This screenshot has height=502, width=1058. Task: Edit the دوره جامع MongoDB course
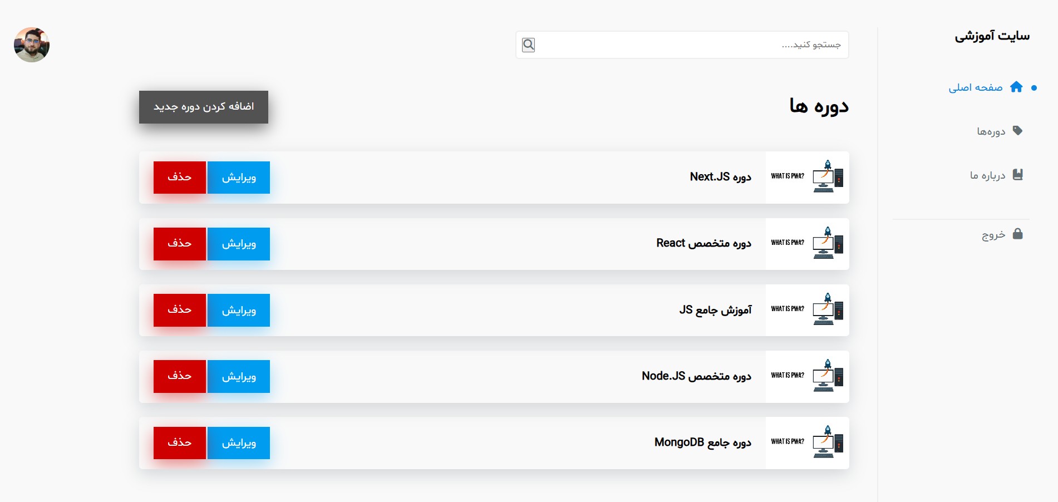pyautogui.click(x=238, y=442)
